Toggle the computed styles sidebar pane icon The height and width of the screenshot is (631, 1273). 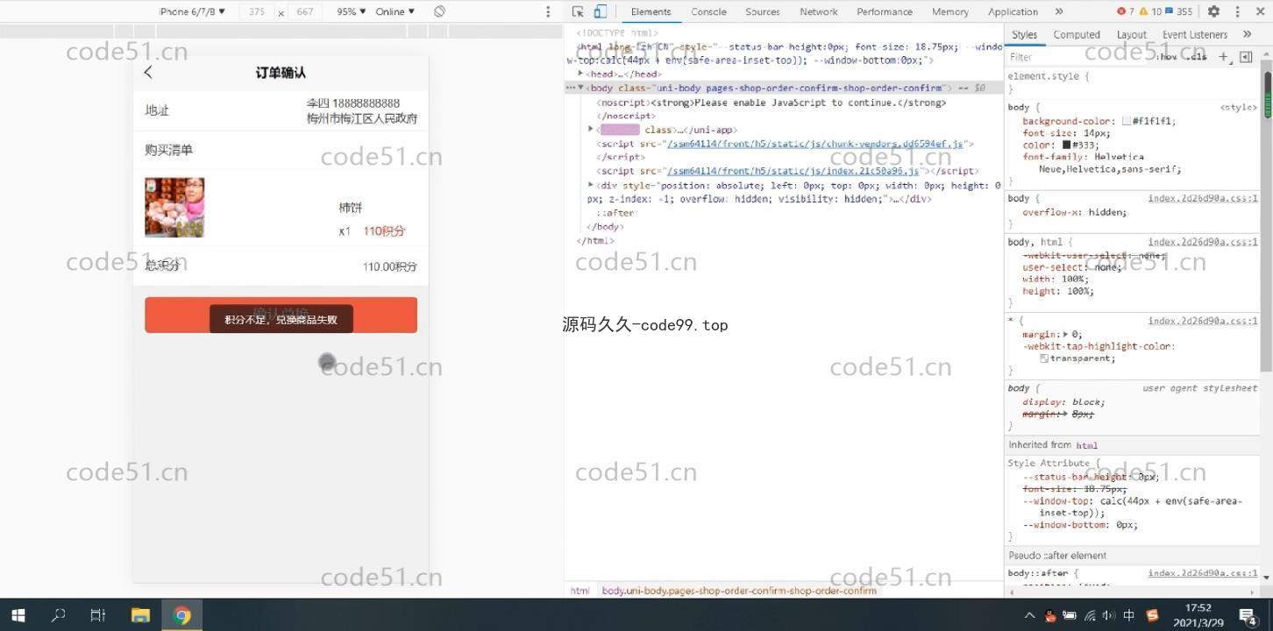click(1246, 57)
